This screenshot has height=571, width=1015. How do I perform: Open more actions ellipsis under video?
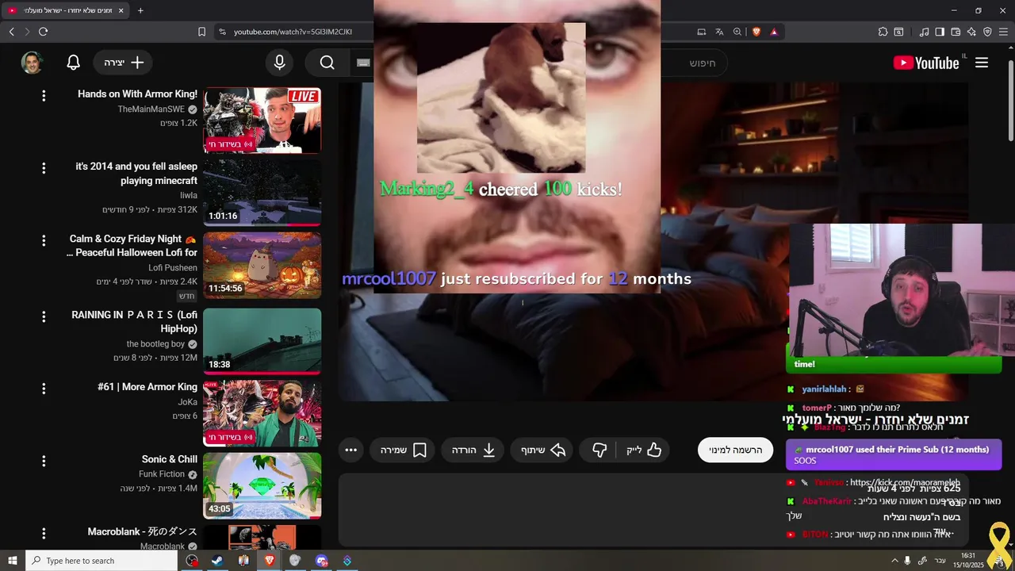click(351, 450)
